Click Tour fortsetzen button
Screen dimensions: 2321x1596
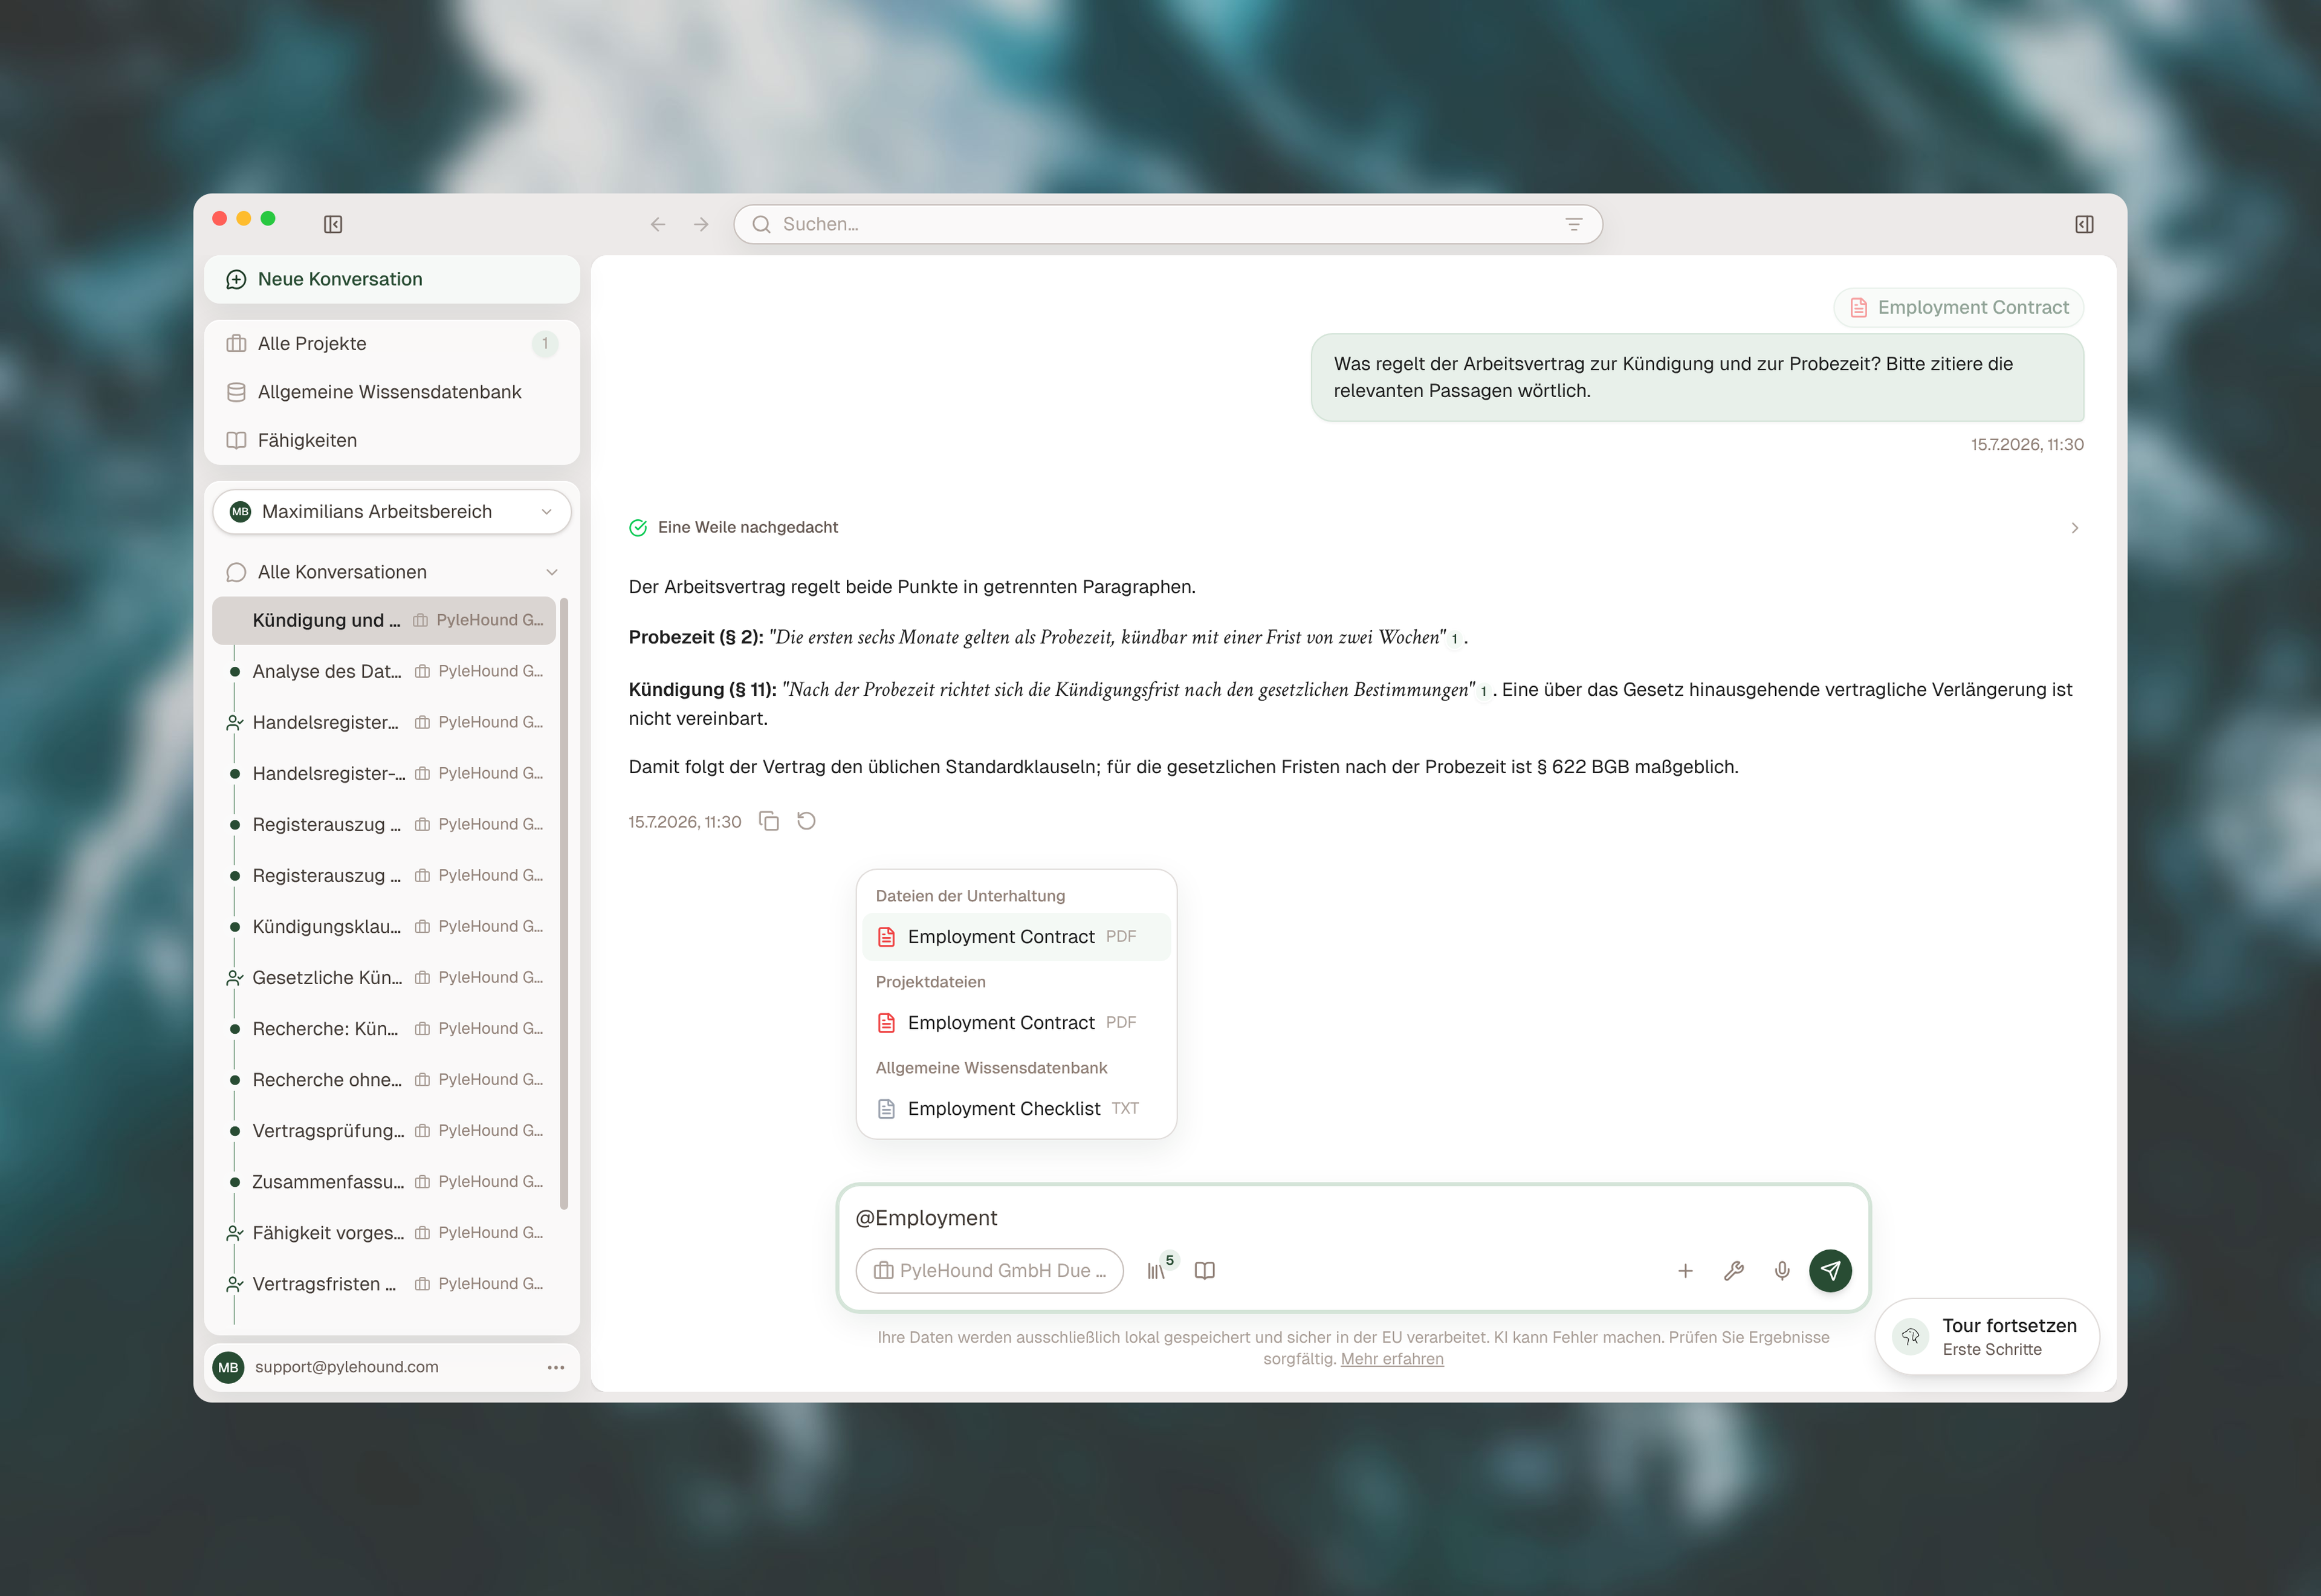coord(1986,1337)
